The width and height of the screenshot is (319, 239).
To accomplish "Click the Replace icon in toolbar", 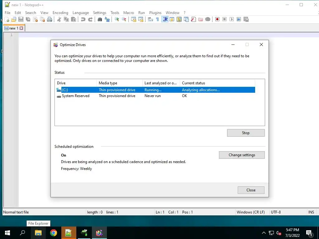I will coord(107,20).
